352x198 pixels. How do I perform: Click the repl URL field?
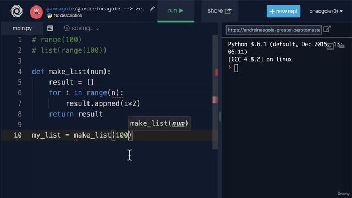(x=274, y=30)
